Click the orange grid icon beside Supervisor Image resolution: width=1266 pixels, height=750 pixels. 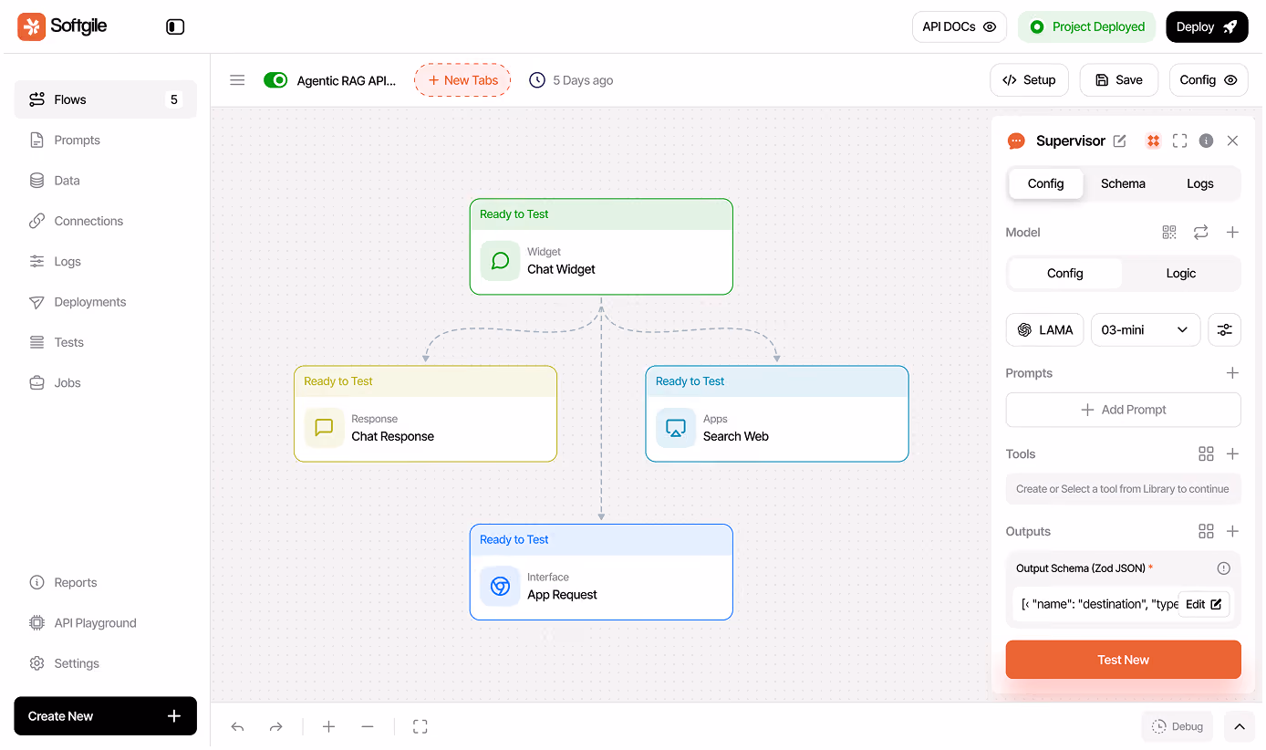pyautogui.click(x=1153, y=141)
